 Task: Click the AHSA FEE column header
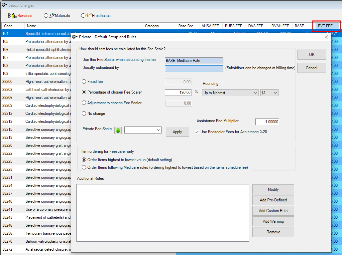tap(210, 26)
